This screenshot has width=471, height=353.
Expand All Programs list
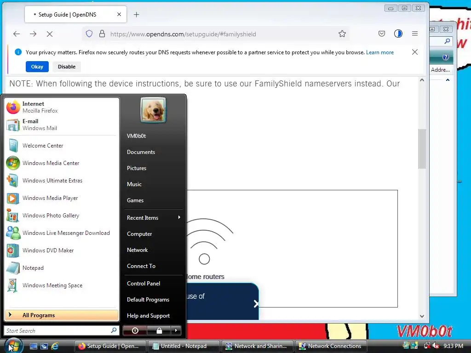tap(62, 315)
